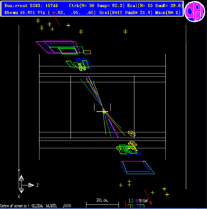The image size is (207, 209).
Task: Select the yellow vertex cross marker at center
Action: (102, 112)
